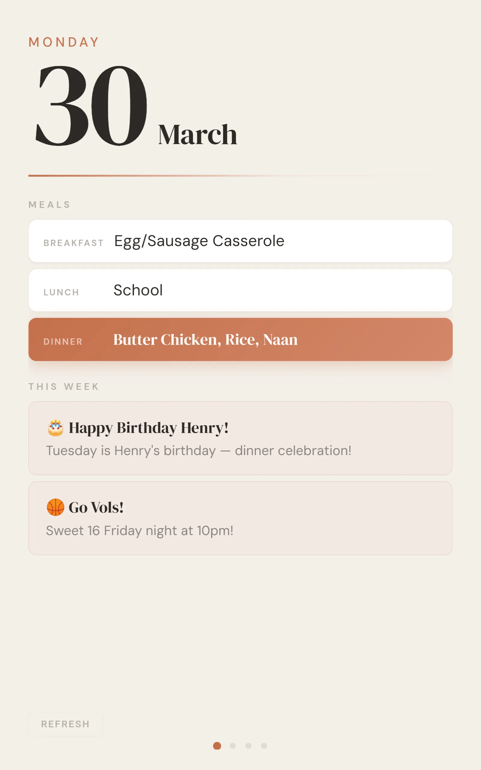Screen dimensions: 481x770
Task: Click the THIS WEEK section header
Action: tap(63, 387)
